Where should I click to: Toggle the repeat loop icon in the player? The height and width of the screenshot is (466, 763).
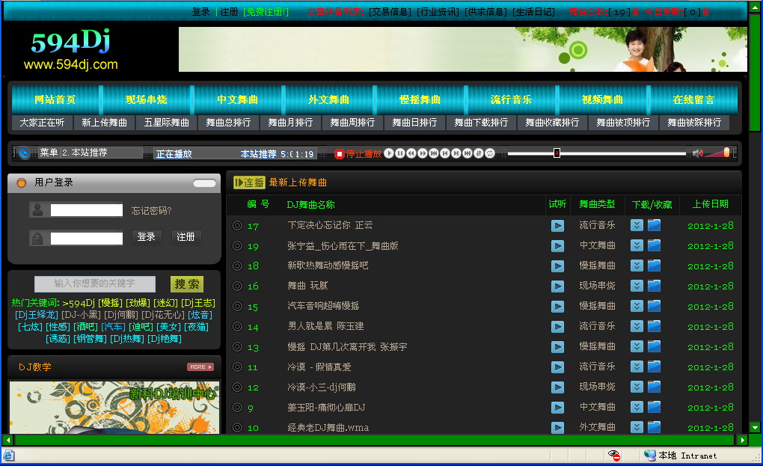point(489,153)
